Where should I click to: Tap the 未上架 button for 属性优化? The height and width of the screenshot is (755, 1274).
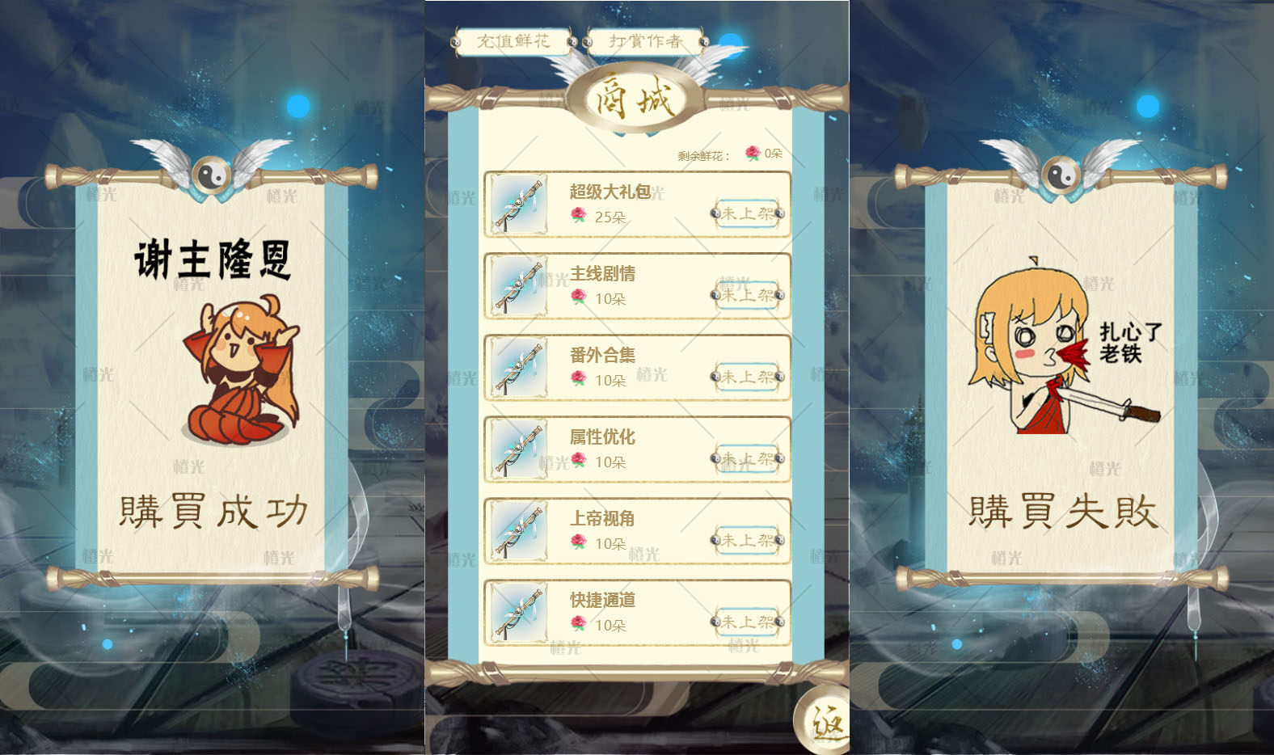click(x=748, y=458)
